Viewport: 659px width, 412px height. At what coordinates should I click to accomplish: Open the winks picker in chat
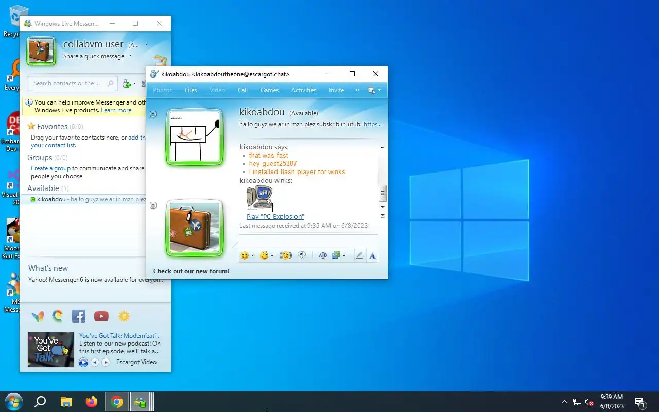pyautogui.click(x=264, y=255)
